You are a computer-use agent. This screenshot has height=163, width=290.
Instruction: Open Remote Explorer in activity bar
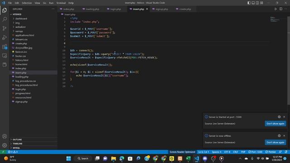coord(5,56)
